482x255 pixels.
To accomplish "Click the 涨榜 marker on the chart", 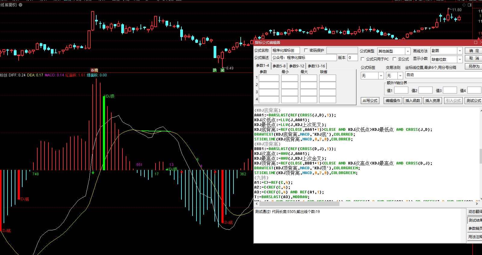I will pos(94,70).
